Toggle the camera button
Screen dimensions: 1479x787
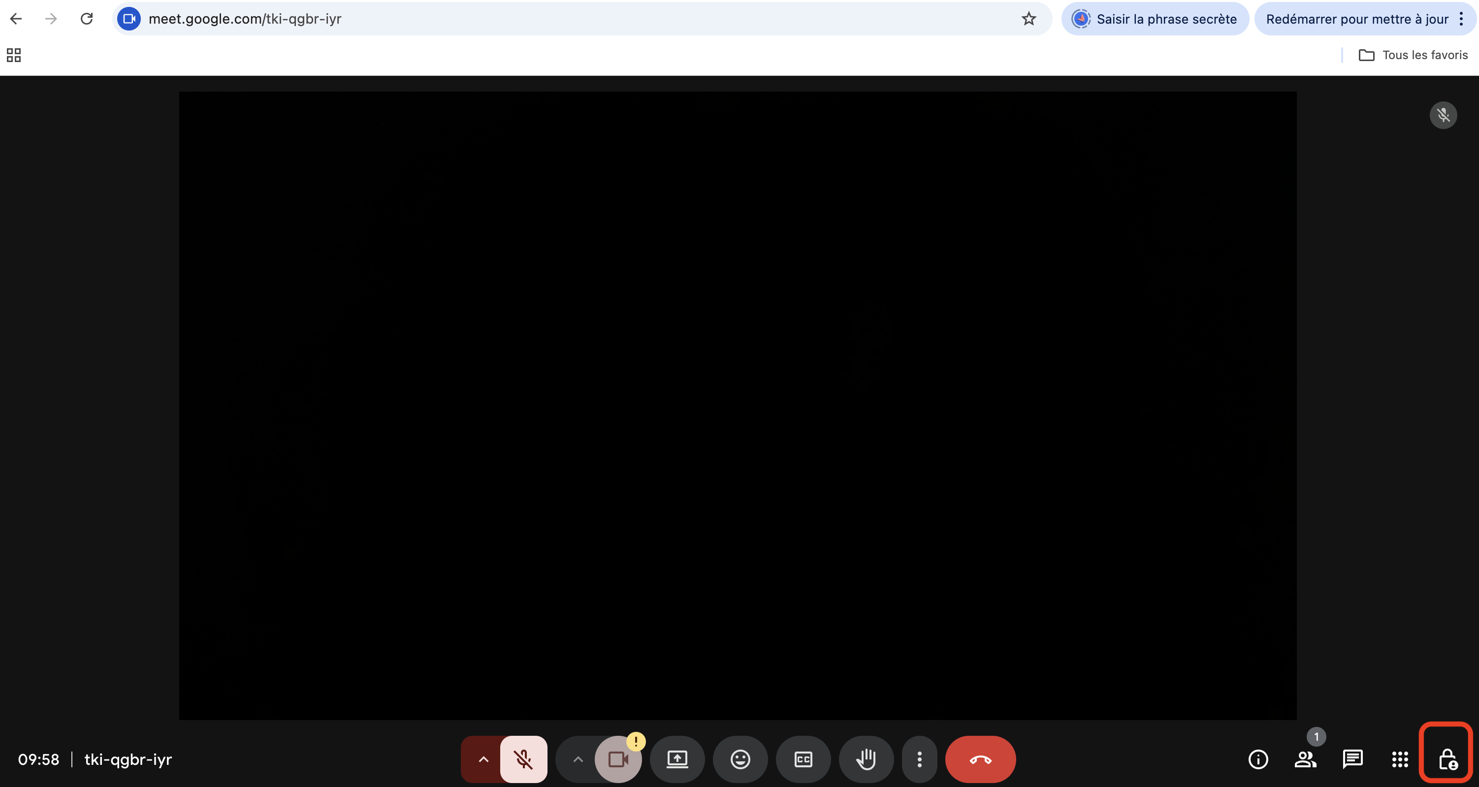(x=618, y=759)
